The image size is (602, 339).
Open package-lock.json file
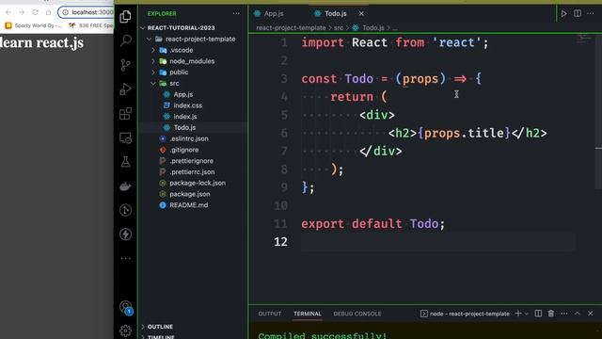click(x=198, y=184)
